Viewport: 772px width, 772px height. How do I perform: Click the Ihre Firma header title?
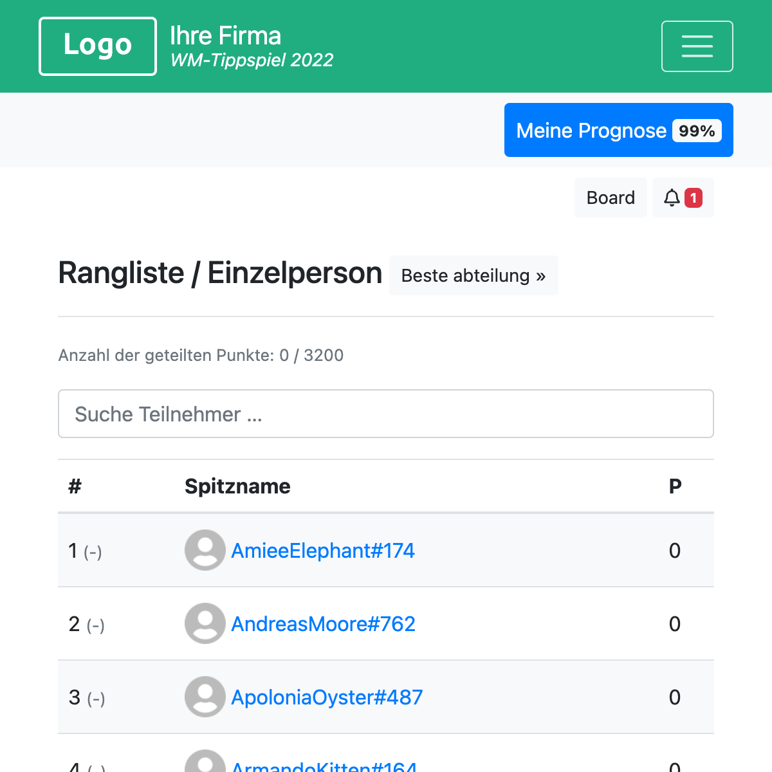pyautogui.click(x=226, y=35)
